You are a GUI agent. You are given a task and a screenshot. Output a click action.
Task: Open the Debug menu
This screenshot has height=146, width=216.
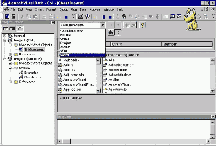click(x=64, y=9)
